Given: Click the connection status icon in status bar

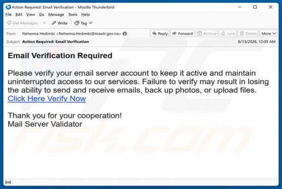Looking at the screenshot, I should click(x=8, y=182).
